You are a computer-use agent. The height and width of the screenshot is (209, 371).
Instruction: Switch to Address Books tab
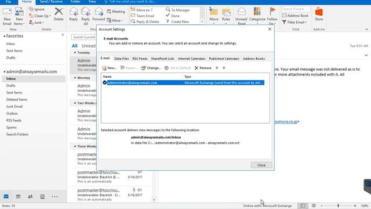[x=254, y=59]
